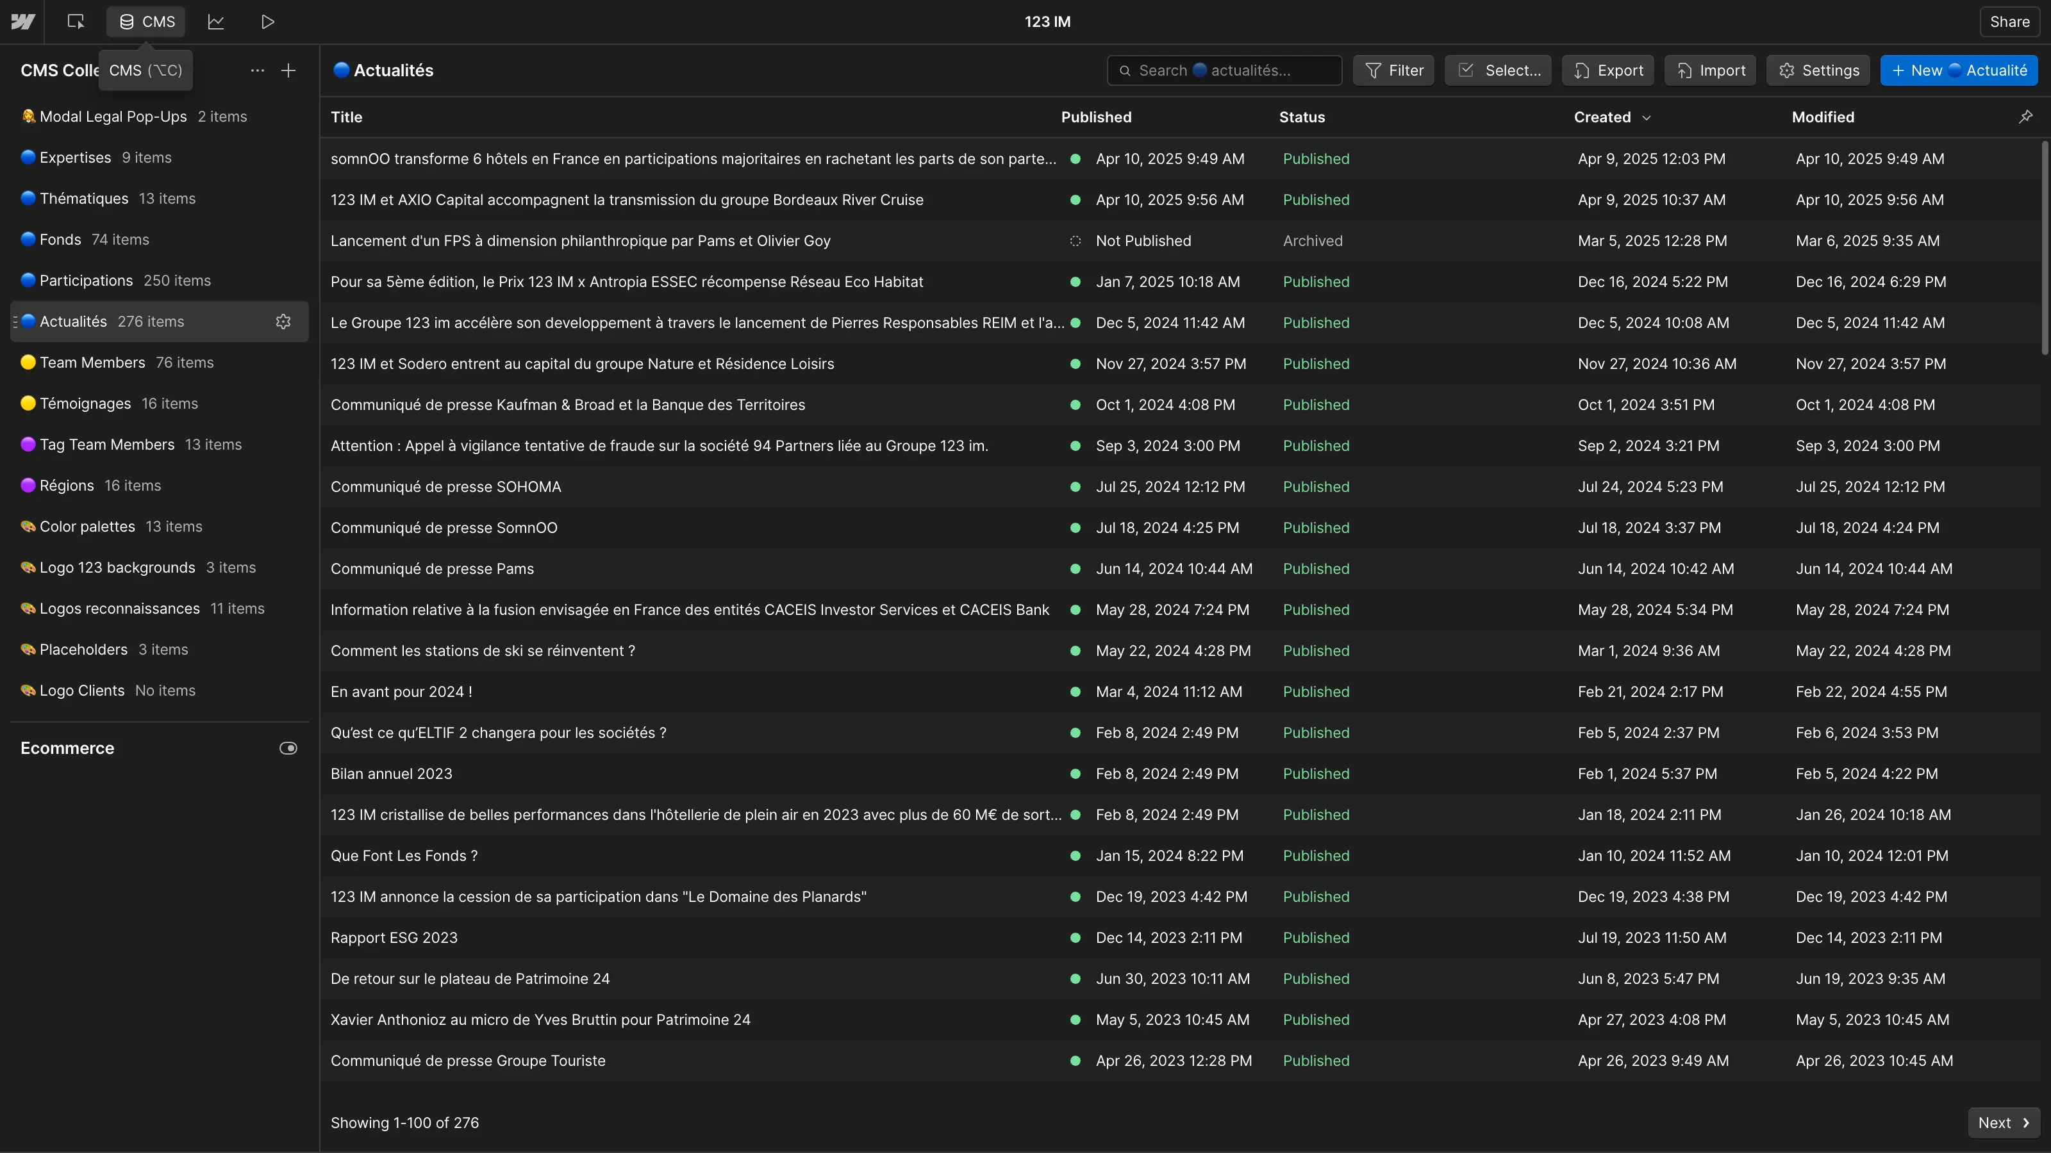Open the Logos reconnaissances collection
Screen dimensions: 2051x1153
[x=159, y=608]
